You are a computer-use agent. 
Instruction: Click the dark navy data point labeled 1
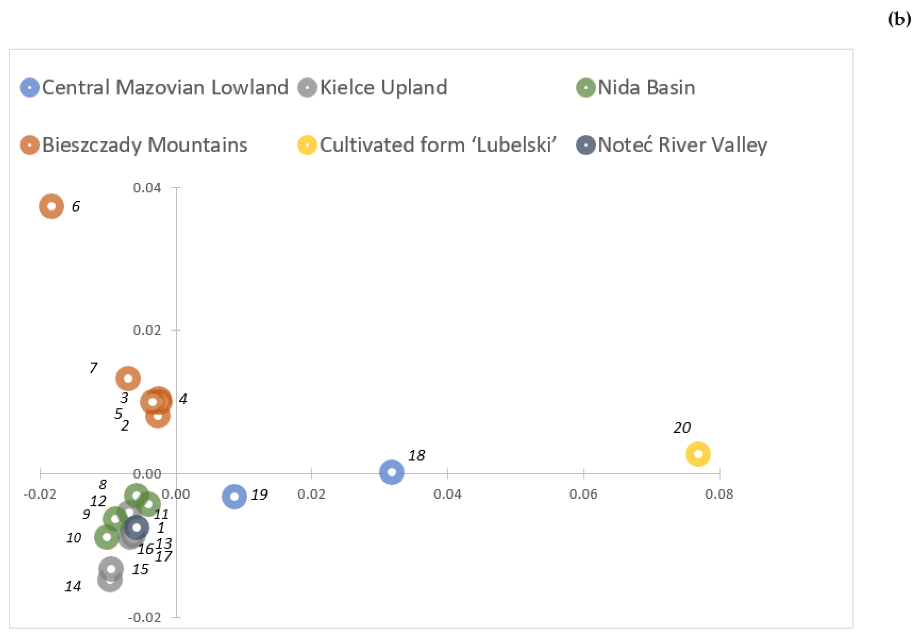pyautogui.click(x=136, y=527)
